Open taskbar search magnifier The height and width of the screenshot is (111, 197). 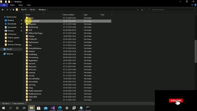[x=10, y=108]
